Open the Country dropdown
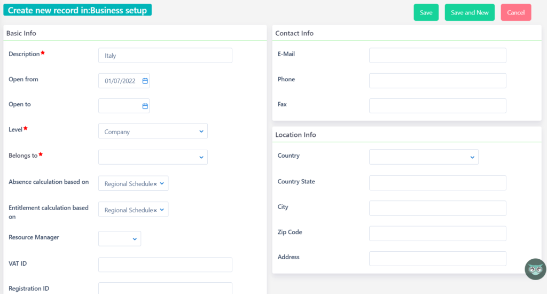 tap(424, 157)
